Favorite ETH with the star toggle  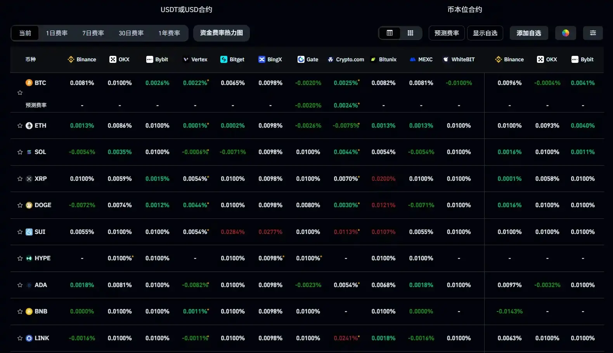click(20, 126)
